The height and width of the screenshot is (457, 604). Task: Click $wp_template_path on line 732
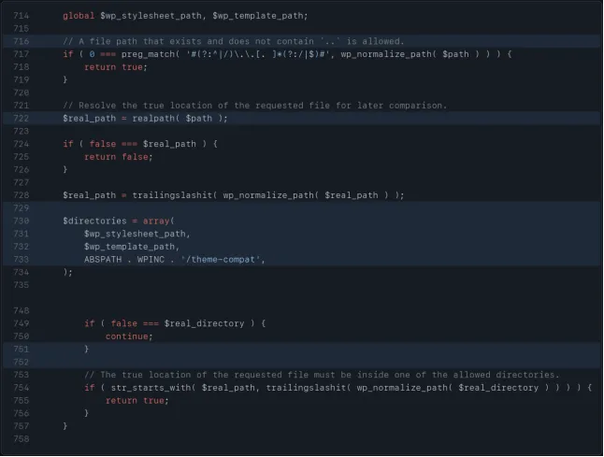click(130, 247)
